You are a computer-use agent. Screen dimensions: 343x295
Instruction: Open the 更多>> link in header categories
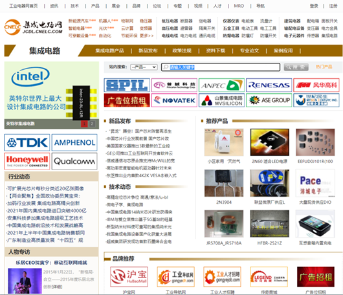[146, 36]
